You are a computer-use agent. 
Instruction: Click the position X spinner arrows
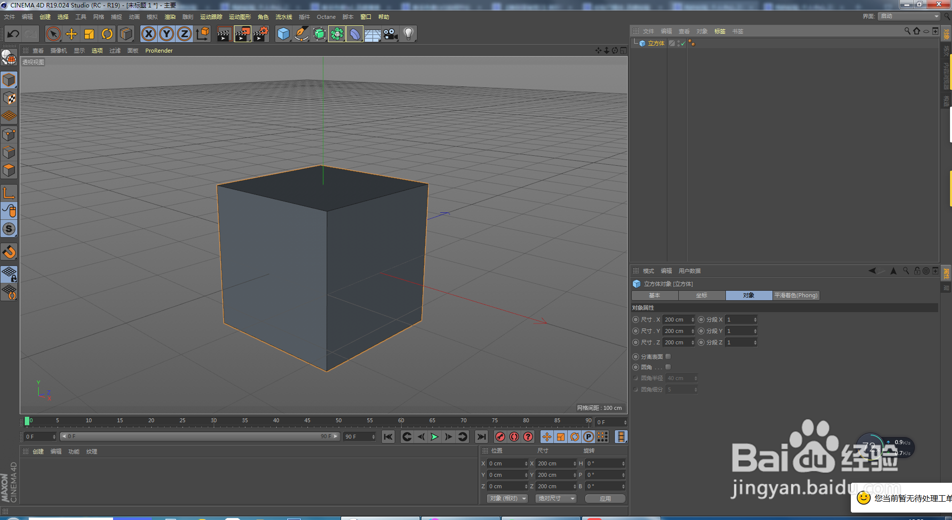click(526, 463)
